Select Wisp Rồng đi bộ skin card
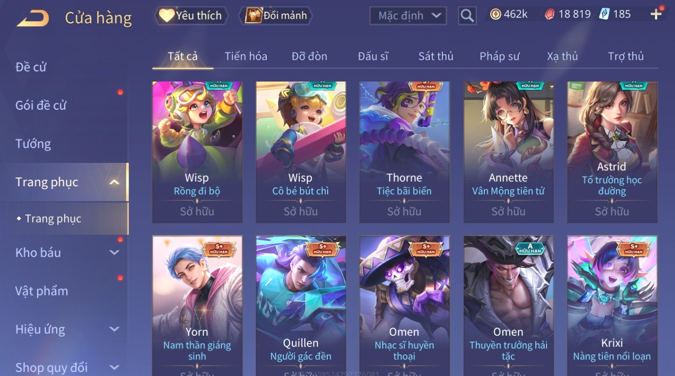Screen dimensions: 675x376 coord(197,152)
